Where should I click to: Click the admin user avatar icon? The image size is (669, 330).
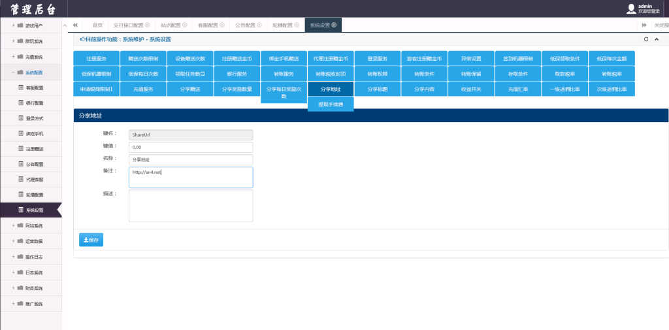(x=630, y=8)
